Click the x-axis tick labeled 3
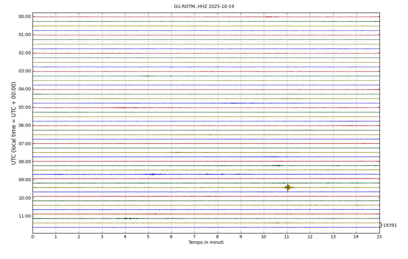Screen dimensions: 408x259 point(102,237)
